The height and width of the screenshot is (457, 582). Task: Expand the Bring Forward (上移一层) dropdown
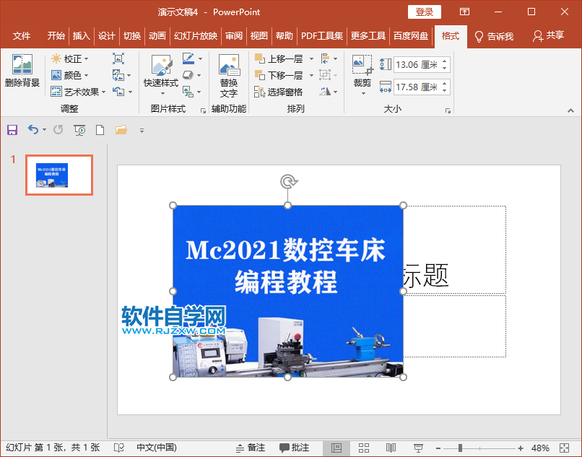pos(310,60)
